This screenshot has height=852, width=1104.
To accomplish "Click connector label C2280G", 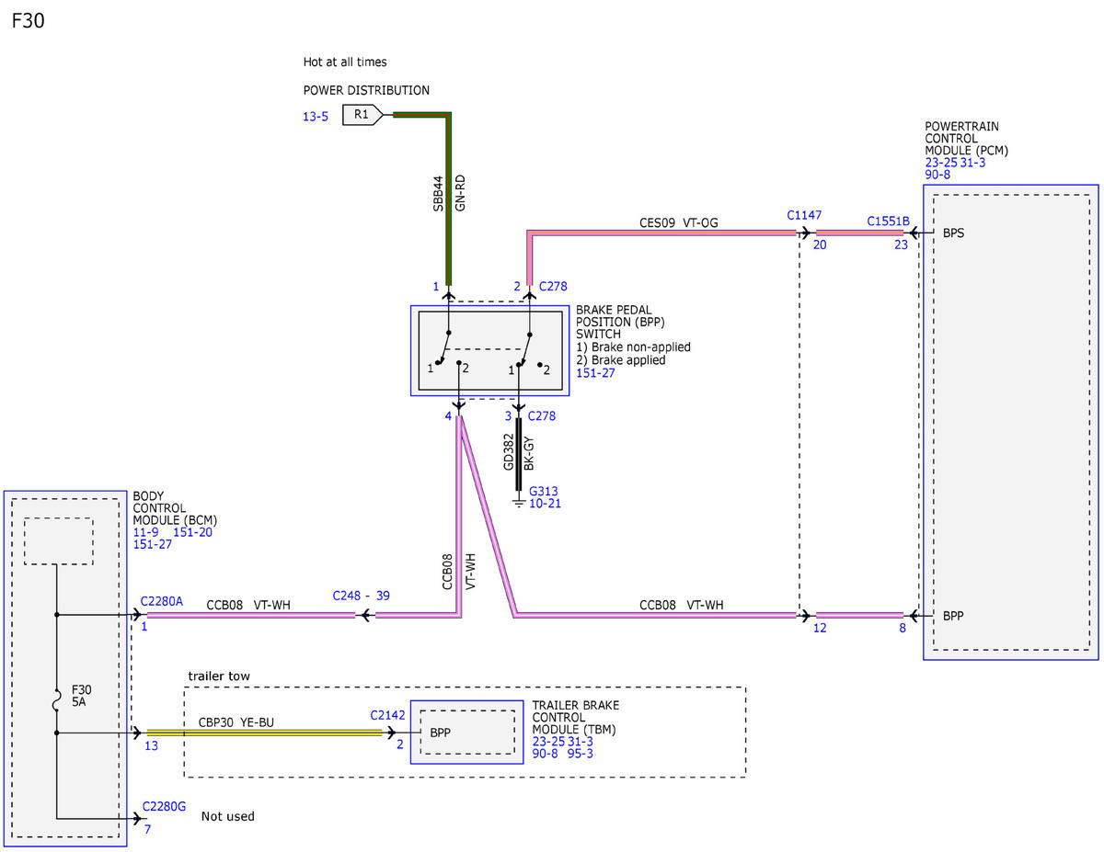I will [164, 806].
